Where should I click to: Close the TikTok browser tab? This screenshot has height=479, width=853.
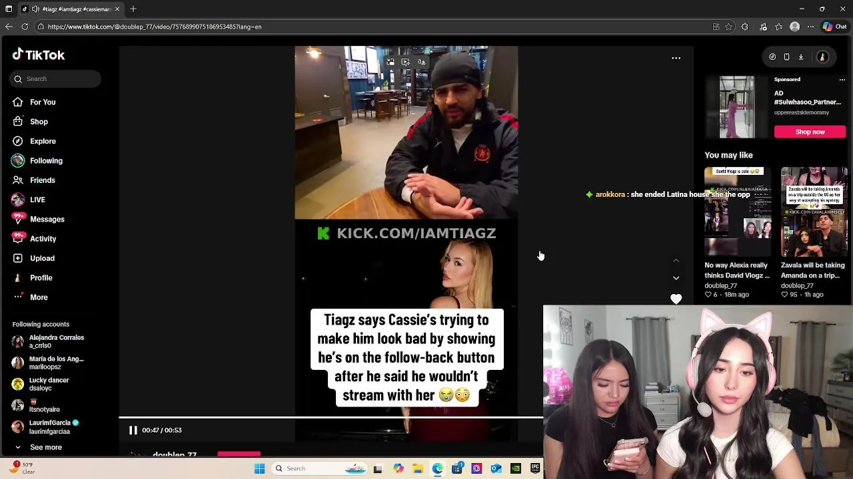tap(117, 9)
